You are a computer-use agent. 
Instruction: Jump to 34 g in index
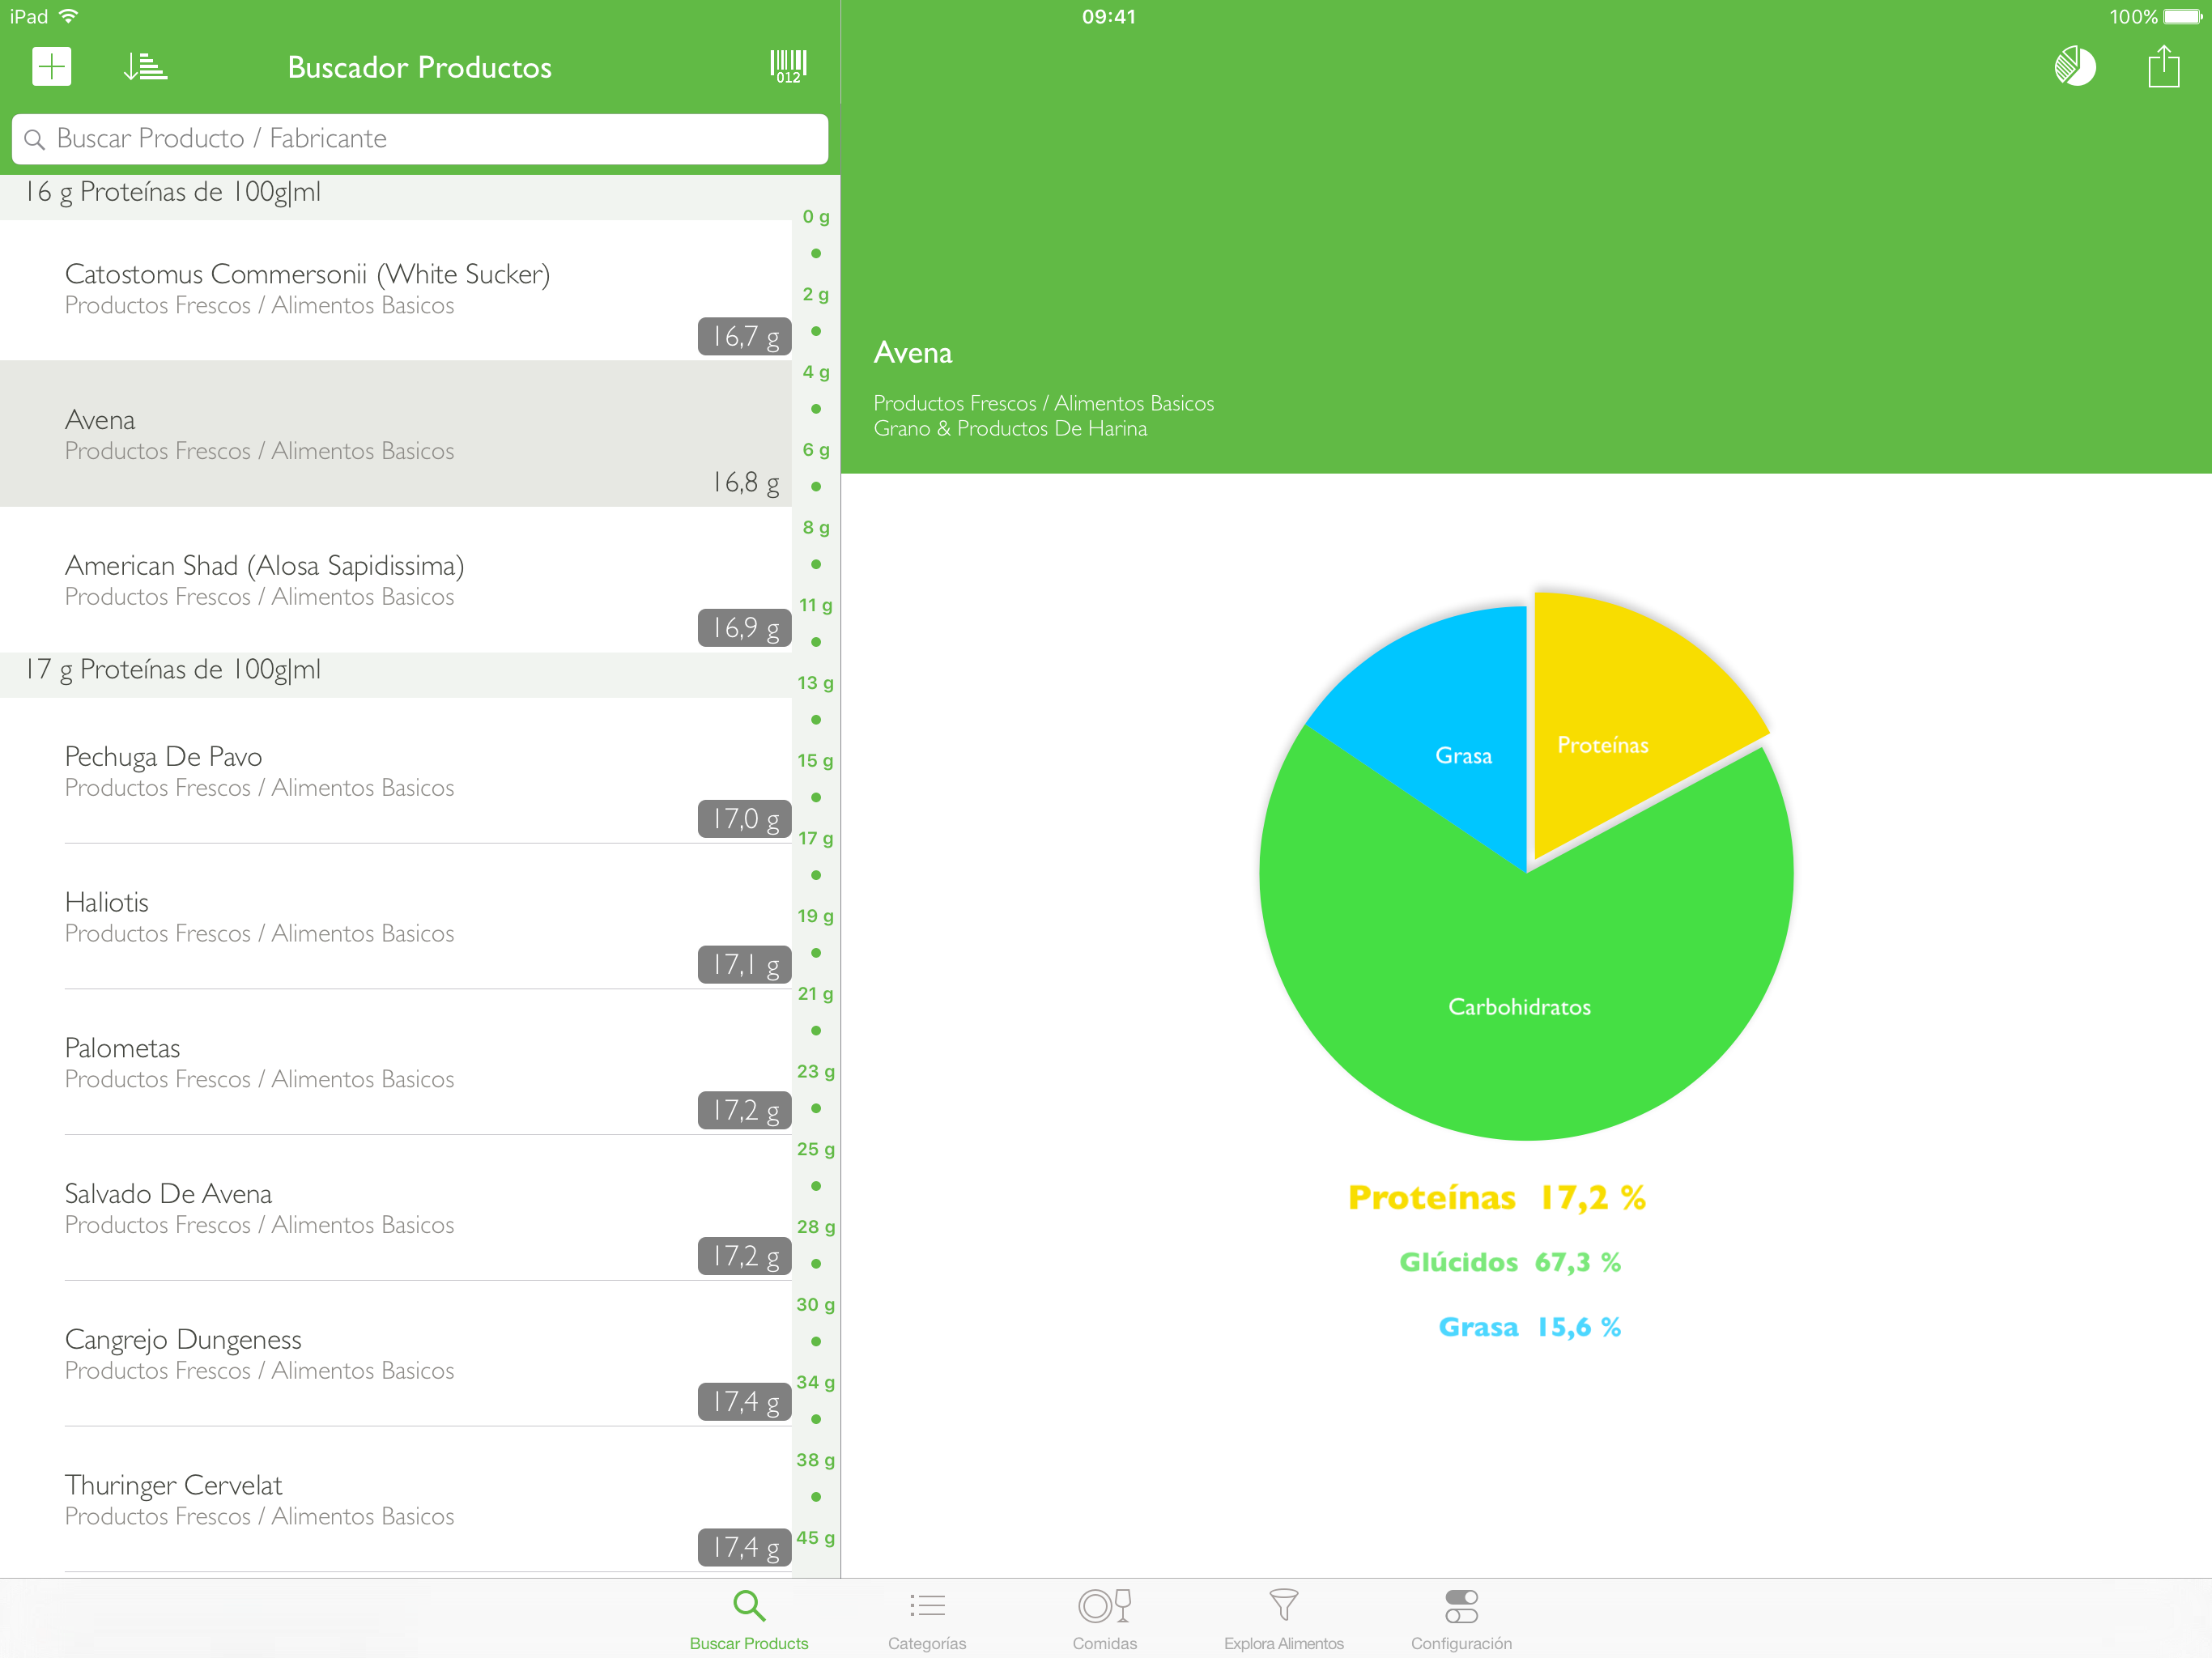(816, 1383)
